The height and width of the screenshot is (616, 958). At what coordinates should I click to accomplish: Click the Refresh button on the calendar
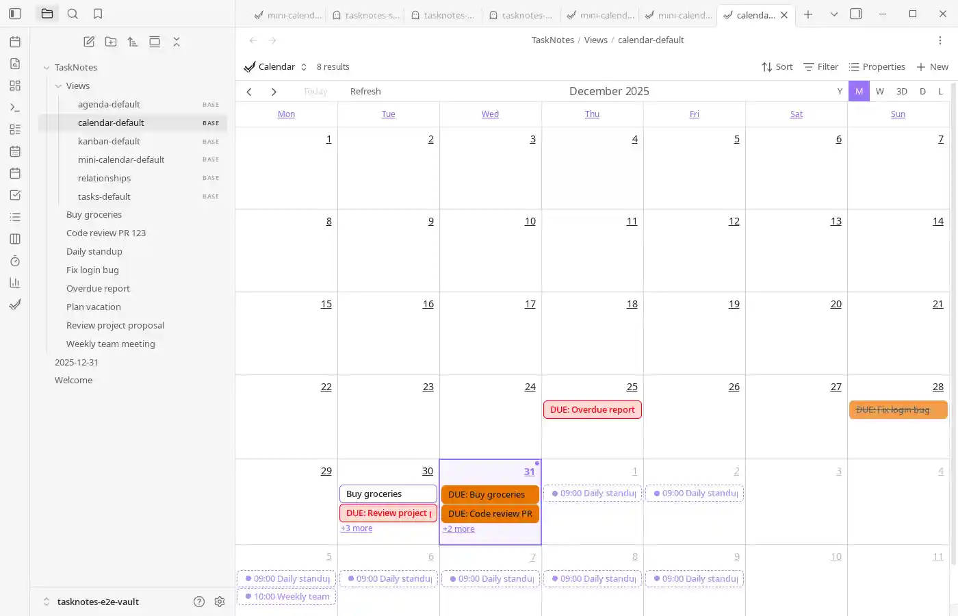(x=365, y=91)
